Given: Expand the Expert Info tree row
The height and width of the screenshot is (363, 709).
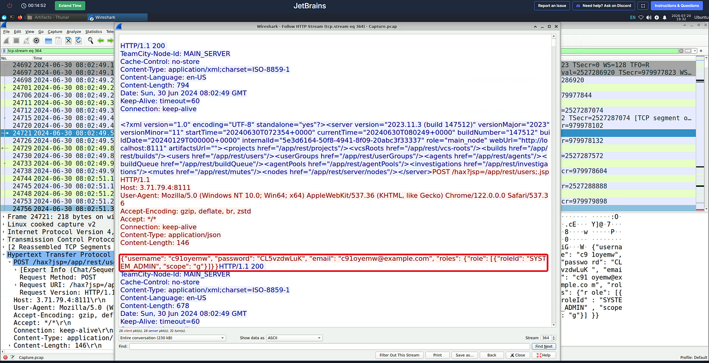Looking at the screenshot, I should click(x=16, y=270).
